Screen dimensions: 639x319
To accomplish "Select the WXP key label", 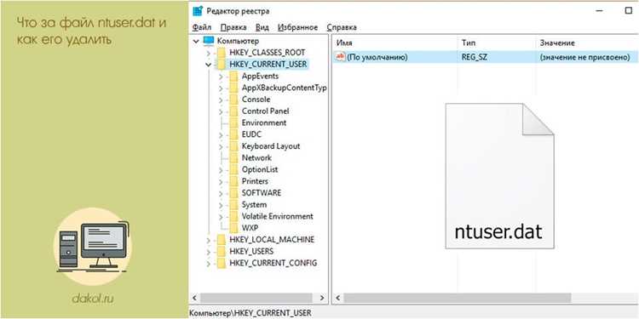I will 250,228.
